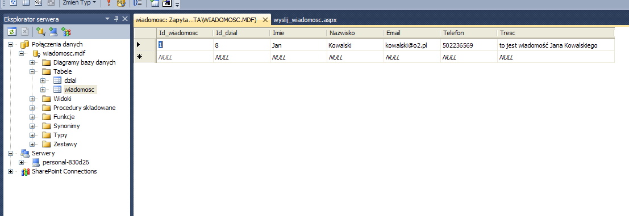The image size is (629, 216).
Task: Refresh the Server Explorer tree
Action: click(x=13, y=32)
